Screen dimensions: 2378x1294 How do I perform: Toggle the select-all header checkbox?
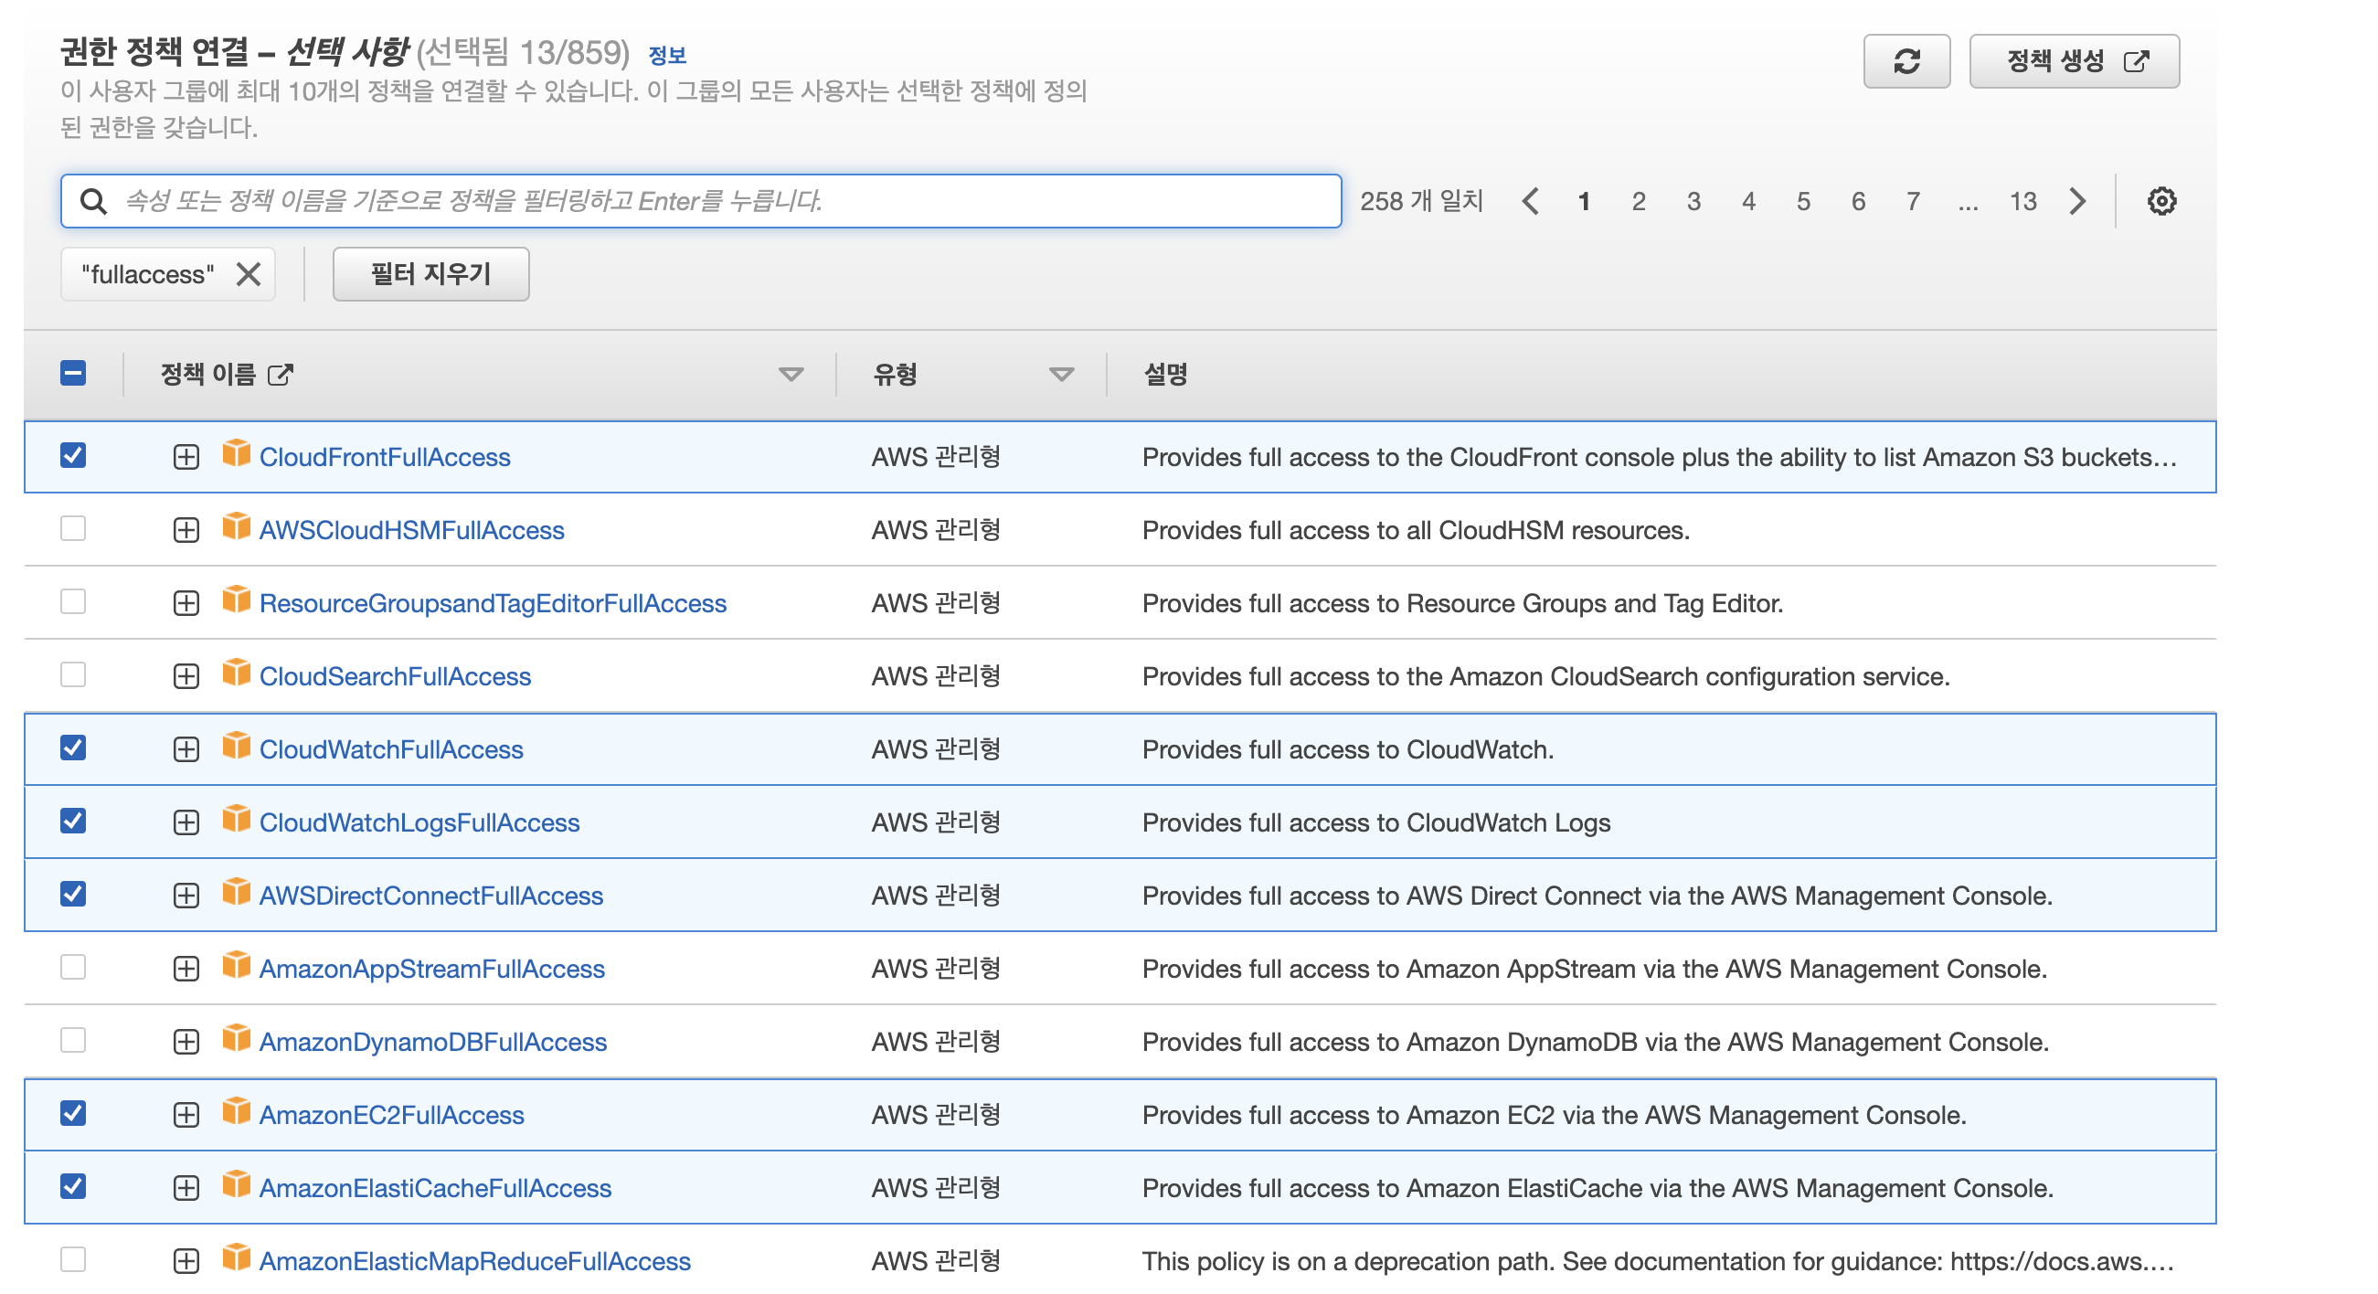[73, 374]
